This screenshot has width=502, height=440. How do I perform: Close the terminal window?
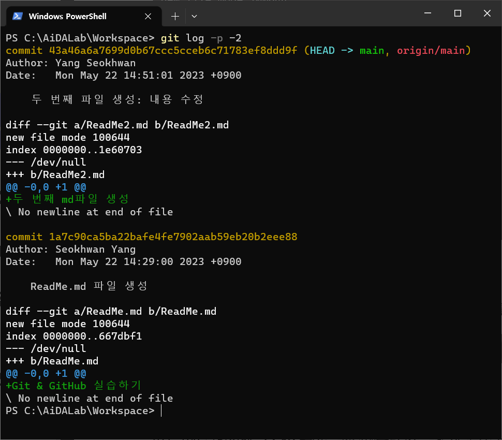coord(487,13)
